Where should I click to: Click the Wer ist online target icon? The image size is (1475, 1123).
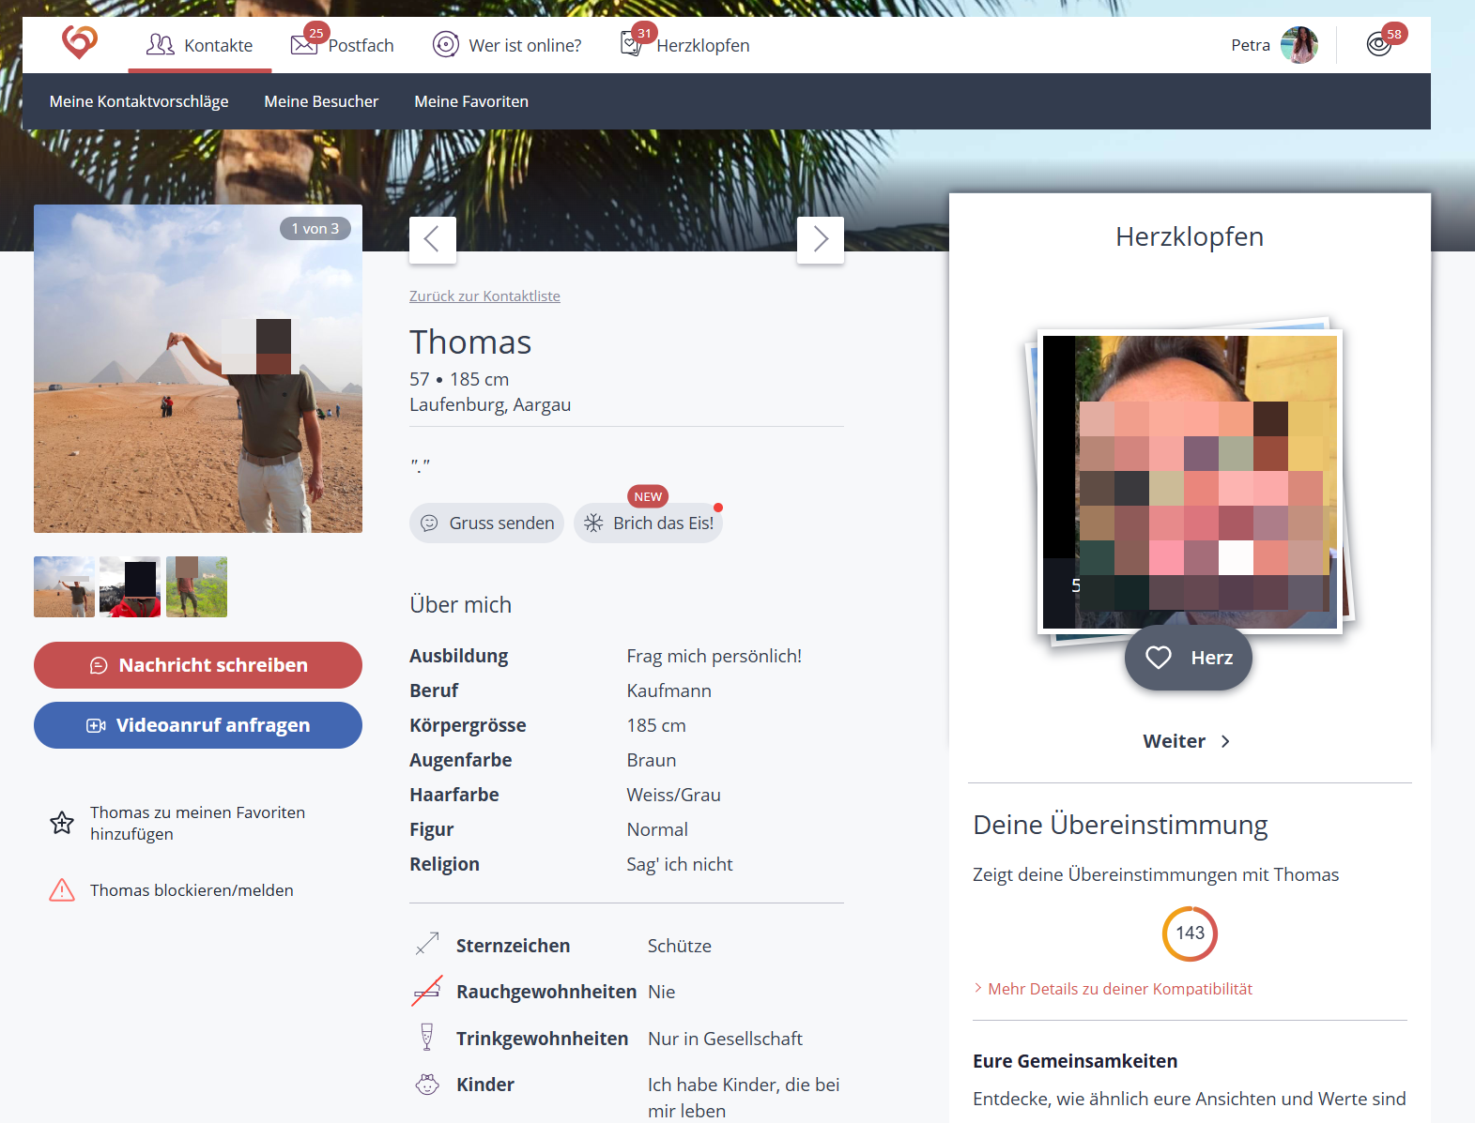pos(445,45)
